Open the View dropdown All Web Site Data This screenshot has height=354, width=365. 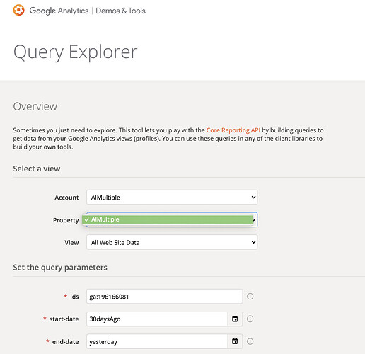[172, 242]
